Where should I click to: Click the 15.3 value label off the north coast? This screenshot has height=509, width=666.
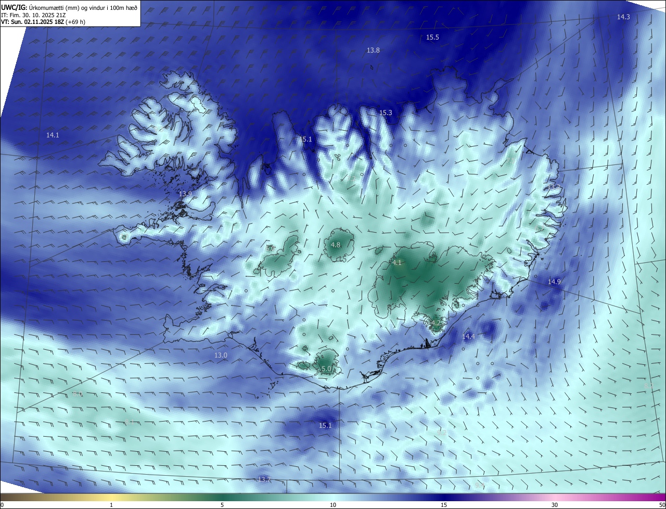click(x=386, y=113)
